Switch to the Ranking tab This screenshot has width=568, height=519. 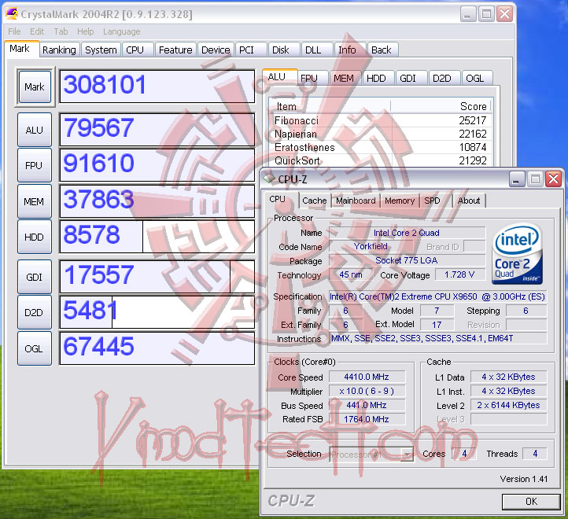click(x=59, y=50)
